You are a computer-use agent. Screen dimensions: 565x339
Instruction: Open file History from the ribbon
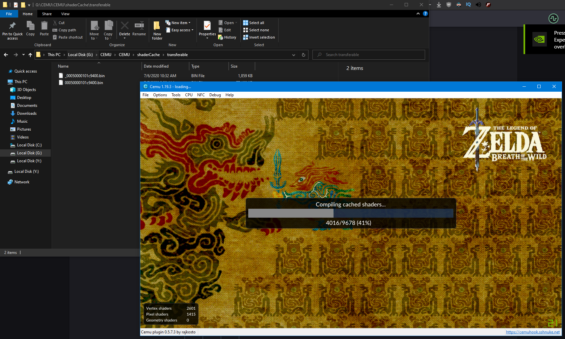click(227, 37)
